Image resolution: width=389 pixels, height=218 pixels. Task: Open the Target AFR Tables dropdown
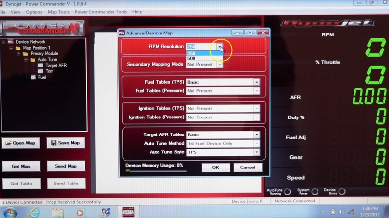point(257,135)
